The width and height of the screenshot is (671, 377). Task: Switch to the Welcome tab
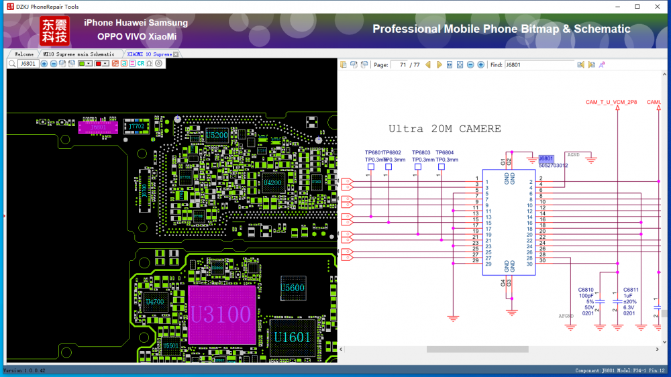point(23,54)
